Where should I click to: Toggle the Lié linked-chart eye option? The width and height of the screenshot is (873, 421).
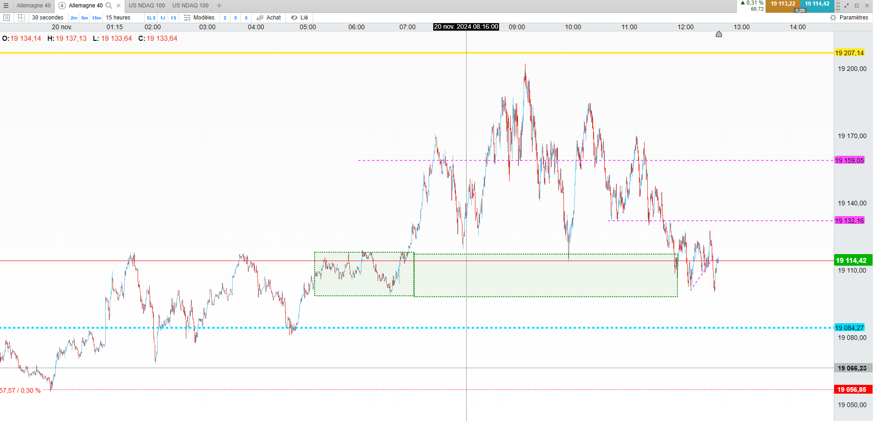[x=299, y=18]
